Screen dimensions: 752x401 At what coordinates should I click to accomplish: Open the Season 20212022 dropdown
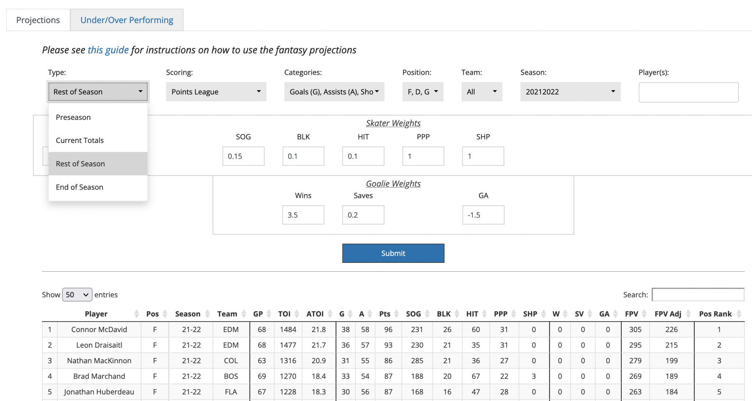(x=570, y=92)
